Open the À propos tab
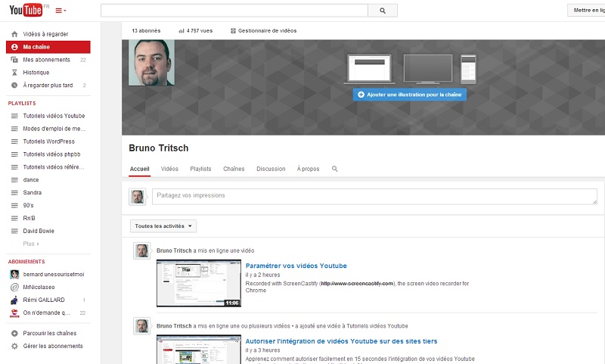This screenshot has height=364, width=605. (308, 169)
